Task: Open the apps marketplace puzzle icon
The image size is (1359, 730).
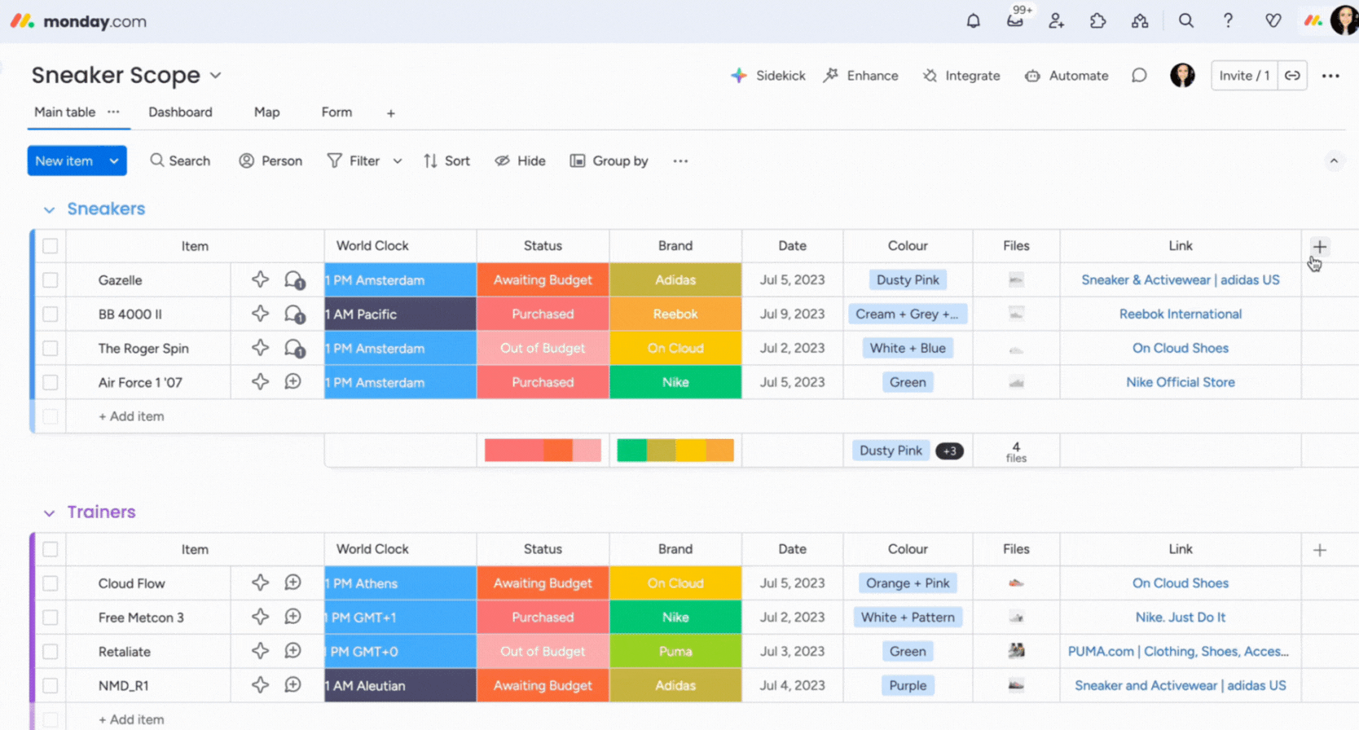Action: point(1098,21)
